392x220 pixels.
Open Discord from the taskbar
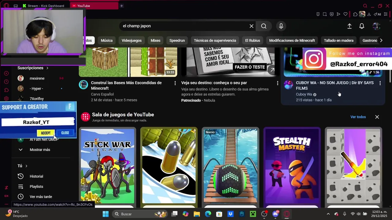(276, 214)
